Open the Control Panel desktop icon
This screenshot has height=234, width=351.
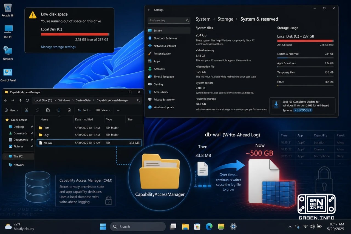click(8, 75)
